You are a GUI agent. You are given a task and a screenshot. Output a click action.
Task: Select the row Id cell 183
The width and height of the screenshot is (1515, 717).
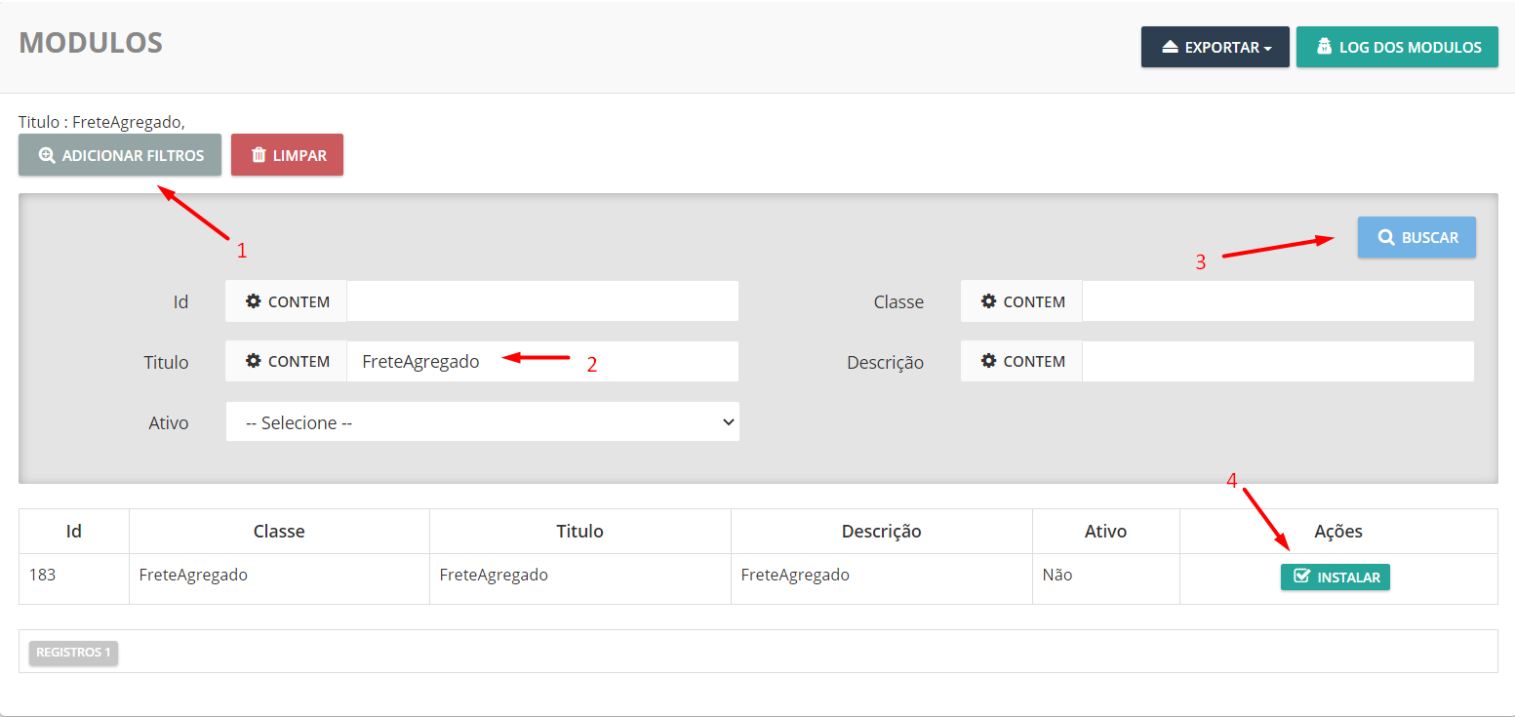[x=43, y=575]
